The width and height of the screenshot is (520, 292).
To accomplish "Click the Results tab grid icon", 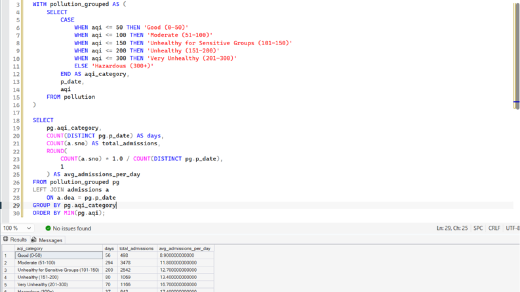I will point(6,240).
